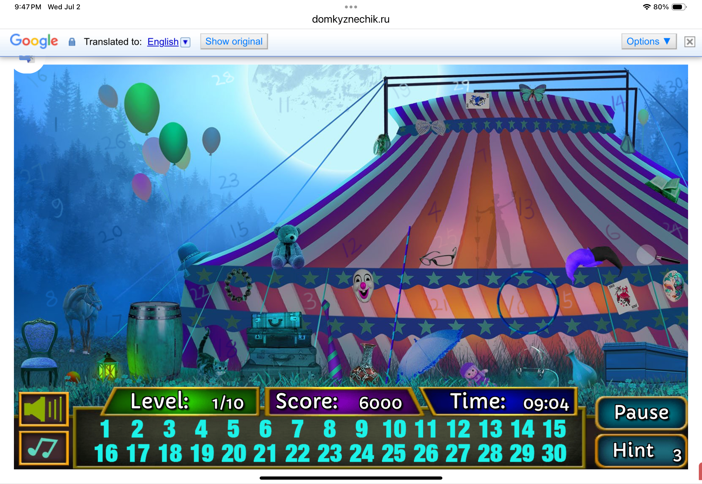Click the red joker playing card
Image resolution: width=702 pixels, height=484 pixels.
pyautogui.click(x=623, y=296)
